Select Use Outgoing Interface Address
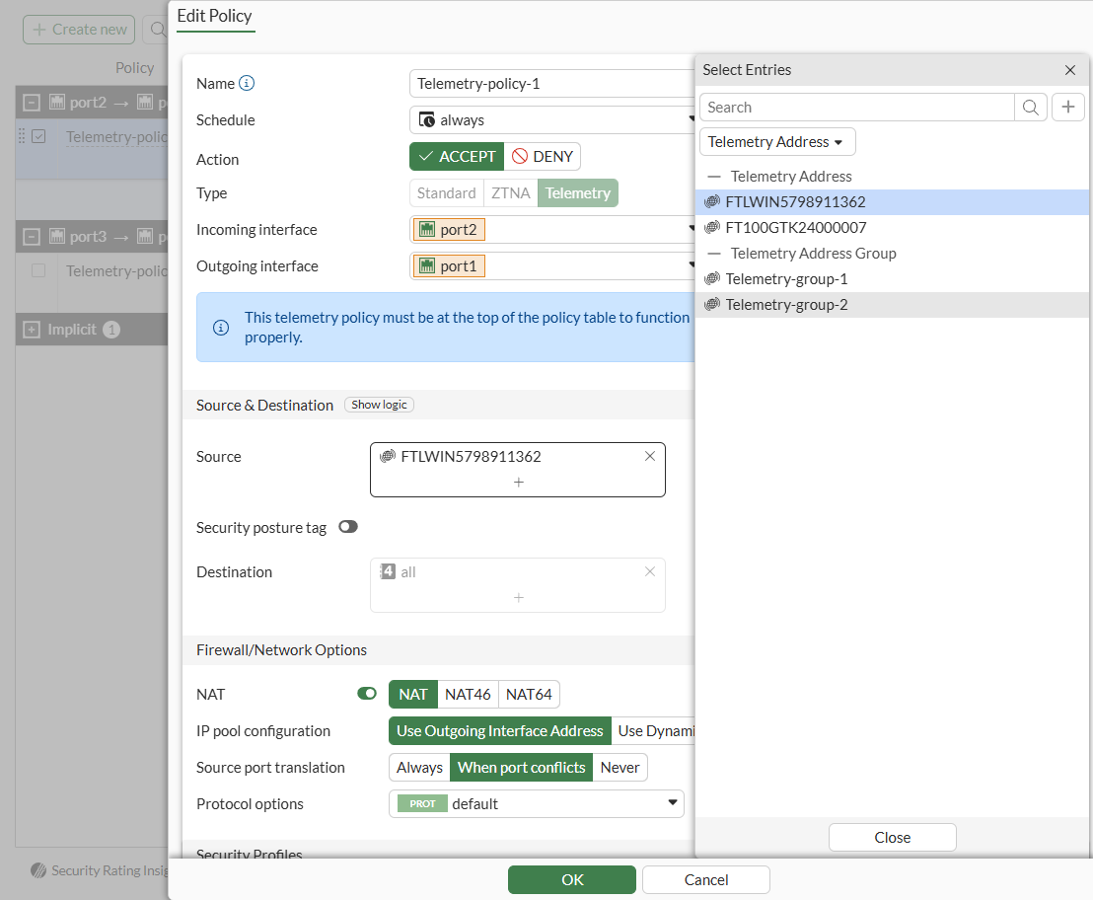Image resolution: width=1093 pixels, height=900 pixels. (500, 730)
